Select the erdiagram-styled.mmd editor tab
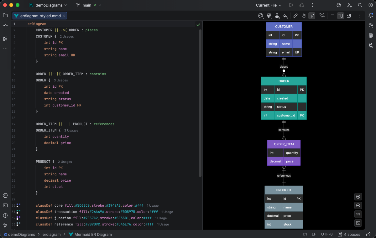Viewport: 376px width, 238px height. coord(40,16)
